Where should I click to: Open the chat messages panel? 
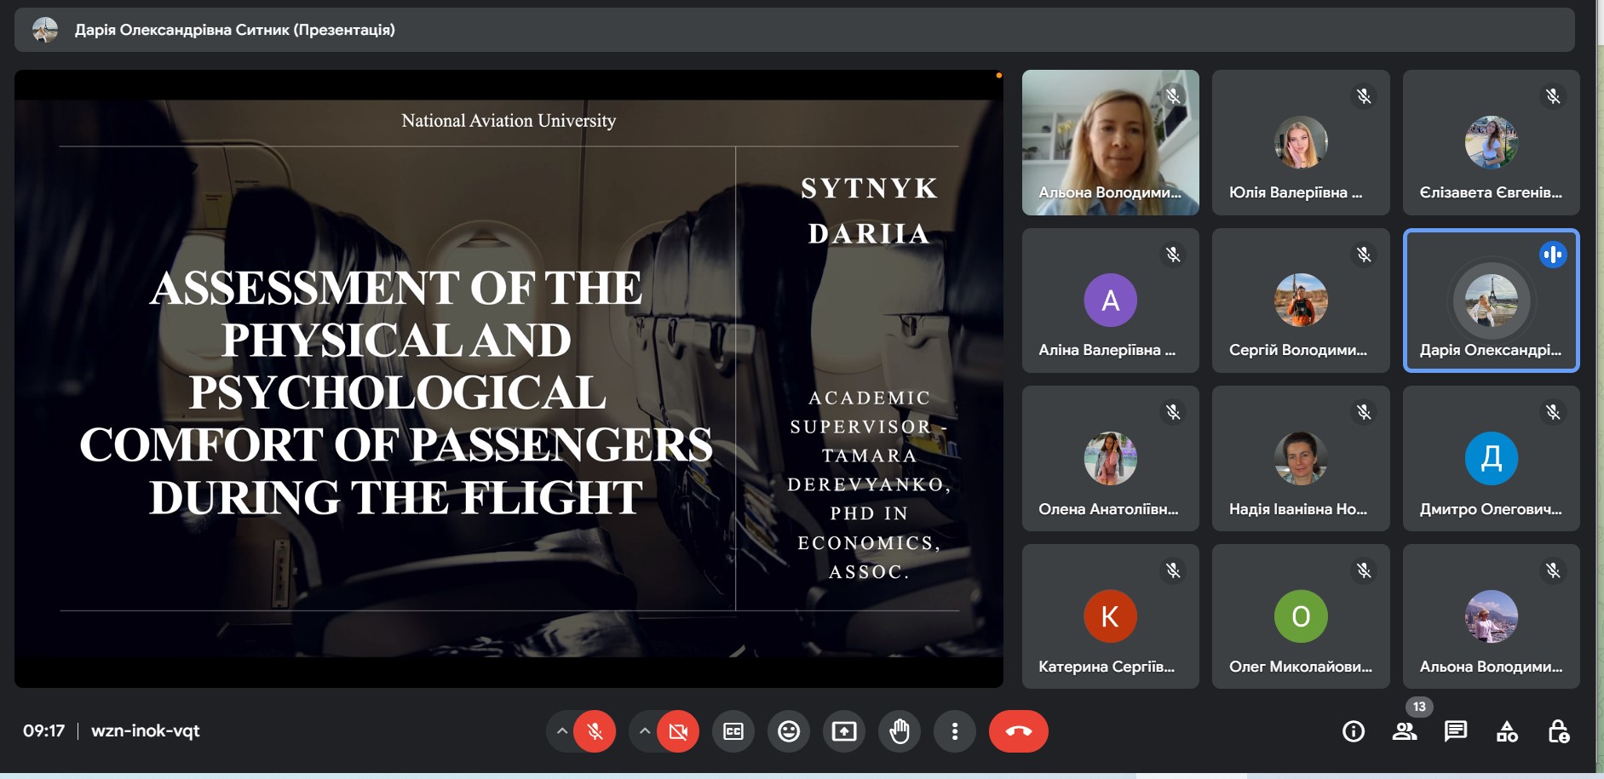(1455, 731)
